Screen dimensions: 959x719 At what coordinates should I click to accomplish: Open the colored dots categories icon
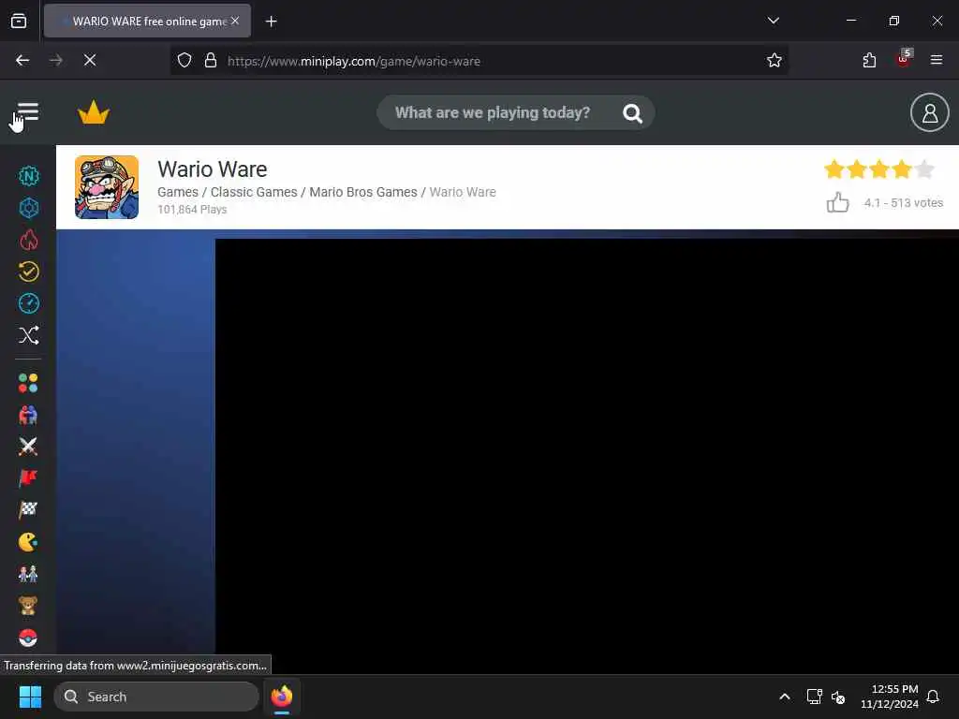click(x=28, y=383)
